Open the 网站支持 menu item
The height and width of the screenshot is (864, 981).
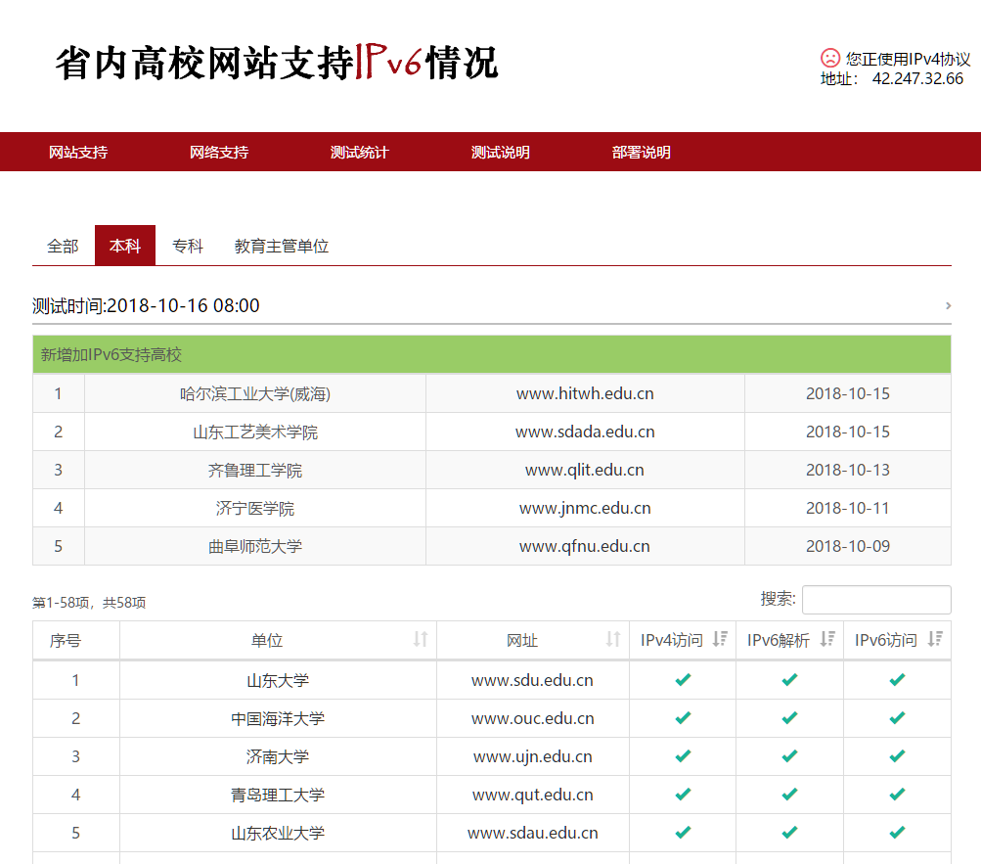coord(78,152)
